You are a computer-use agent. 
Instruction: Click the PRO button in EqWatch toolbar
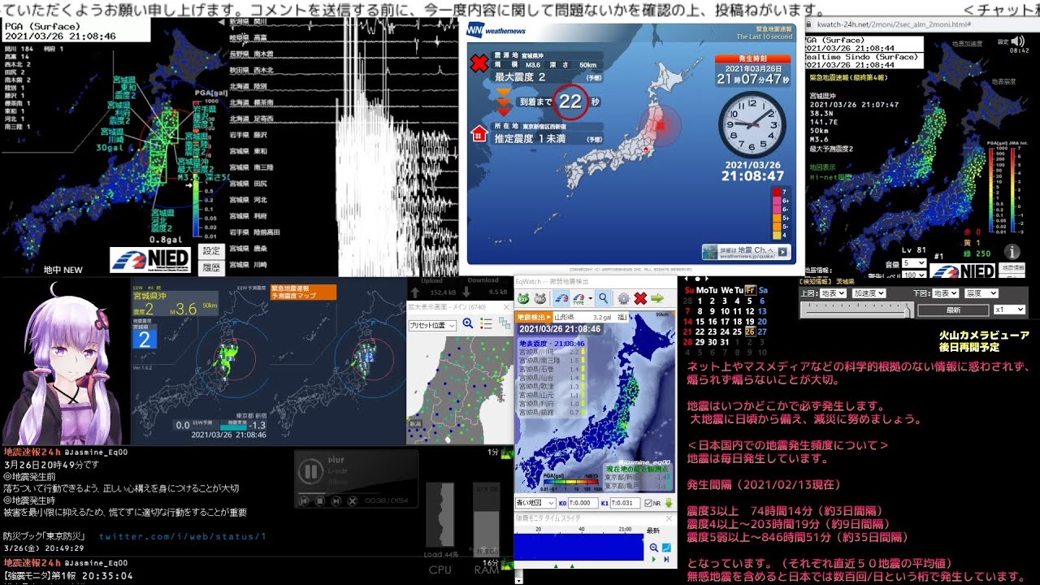pyautogui.click(x=540, y=298)
